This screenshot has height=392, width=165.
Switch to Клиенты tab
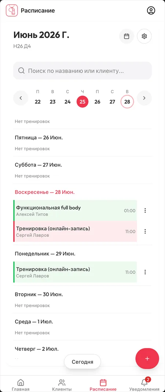click(62, 385)
